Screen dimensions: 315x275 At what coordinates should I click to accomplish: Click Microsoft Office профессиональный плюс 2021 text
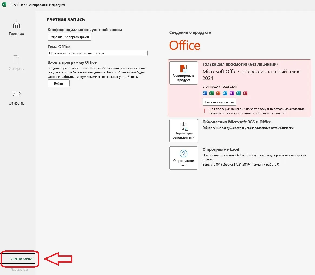[251, 75]
